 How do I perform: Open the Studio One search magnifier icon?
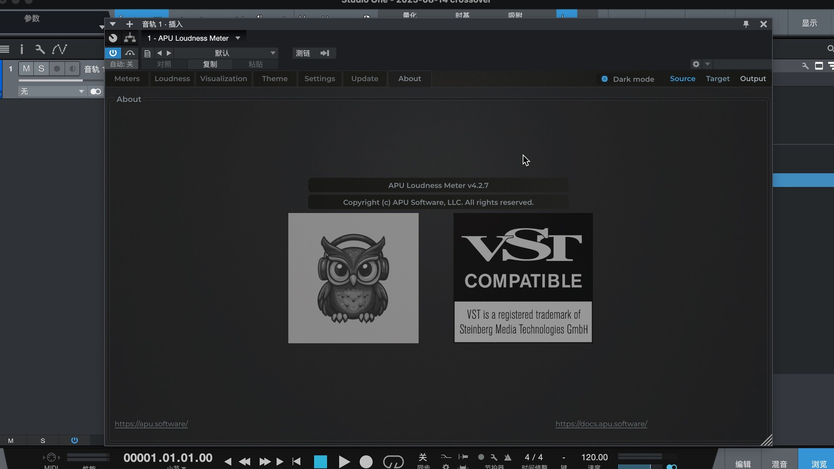click(830, 49)
